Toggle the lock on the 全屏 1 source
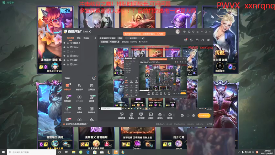The image size is (275, 155). tap(68, 60)
